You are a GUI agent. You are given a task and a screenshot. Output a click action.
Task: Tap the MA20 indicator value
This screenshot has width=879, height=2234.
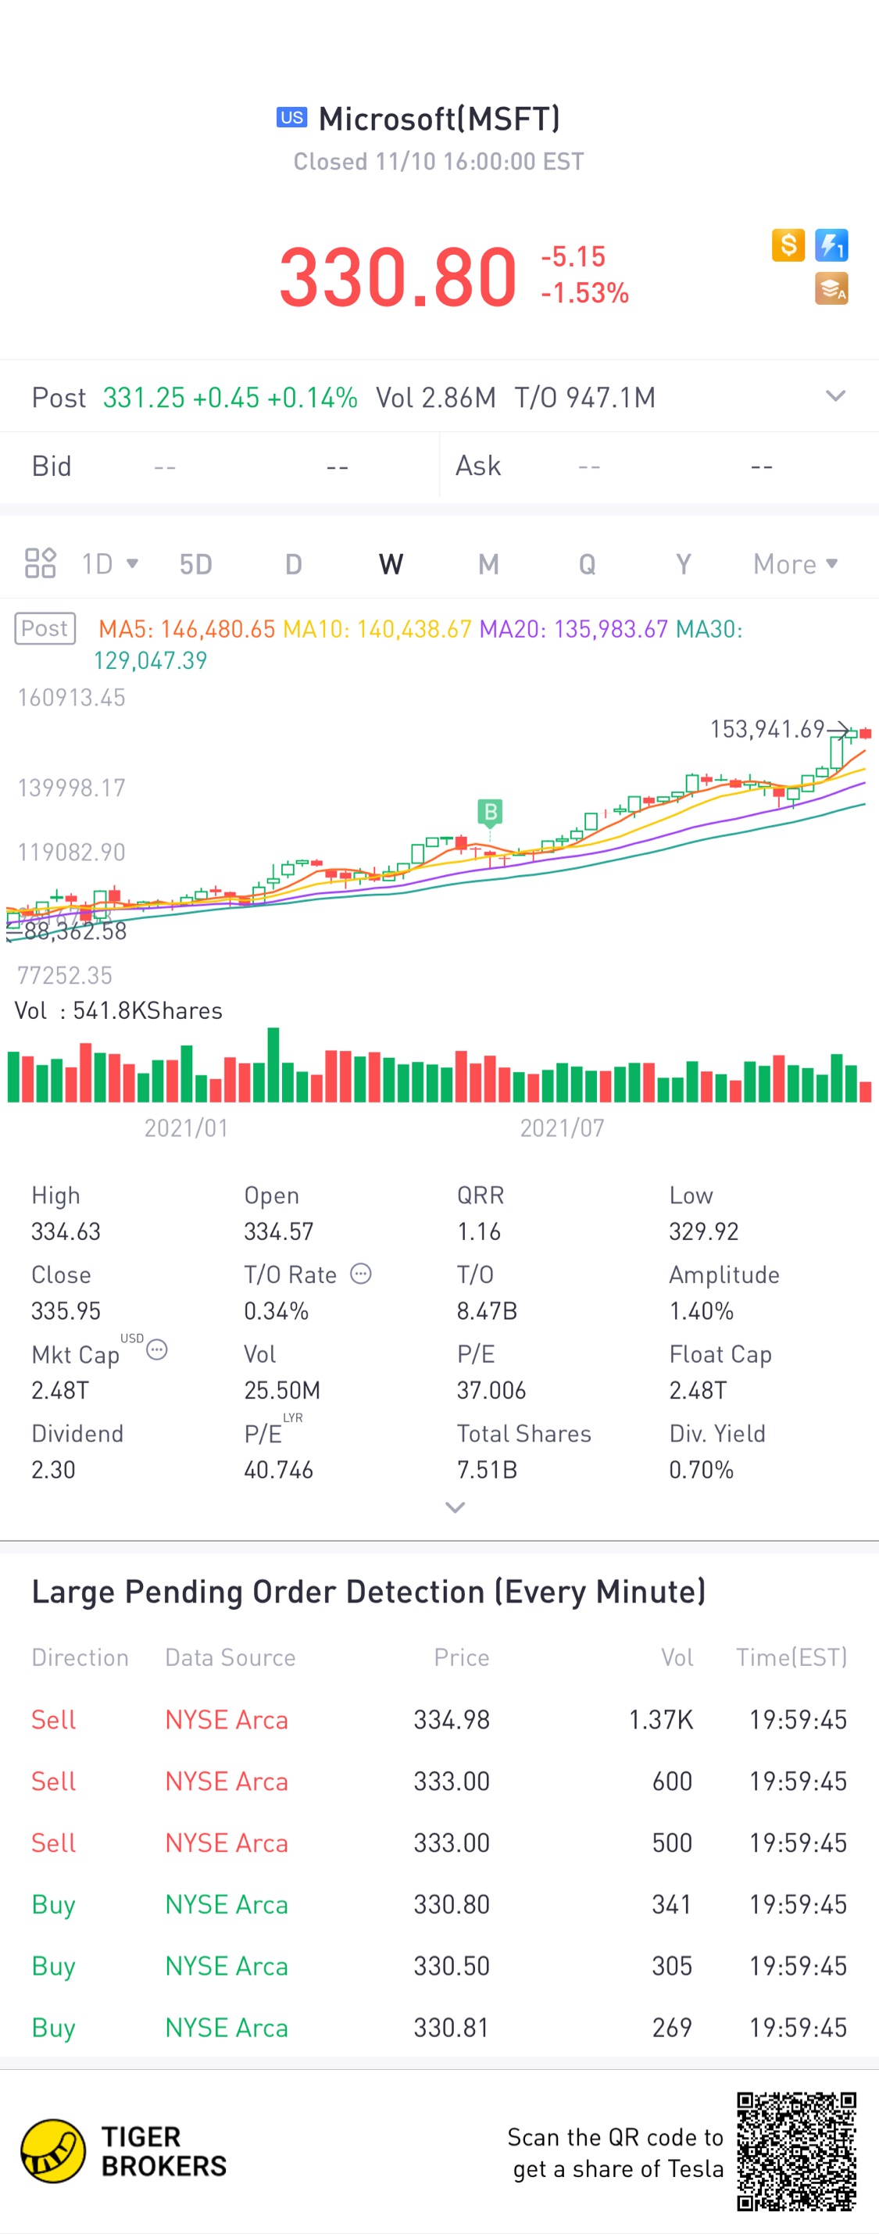(573, 629)
